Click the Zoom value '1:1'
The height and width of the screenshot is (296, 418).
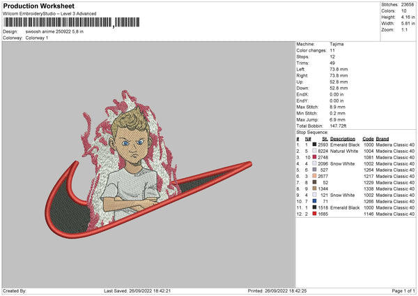click(404, 29)
